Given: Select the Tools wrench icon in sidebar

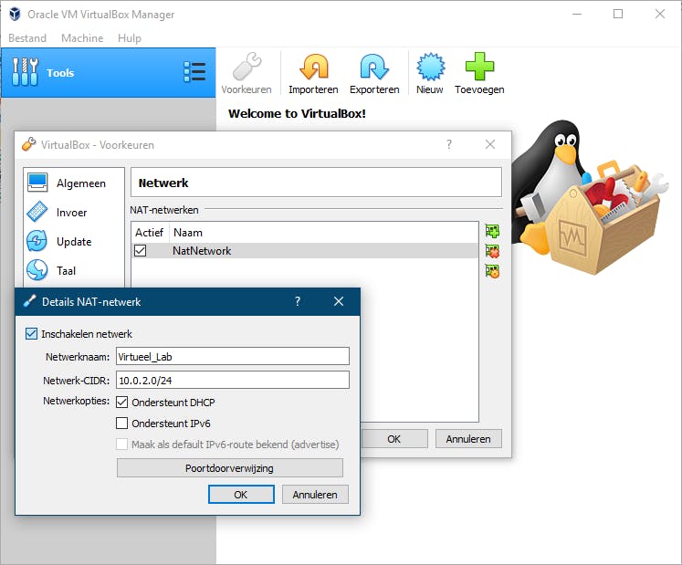Looking at the screenshot, I should 25,72.
